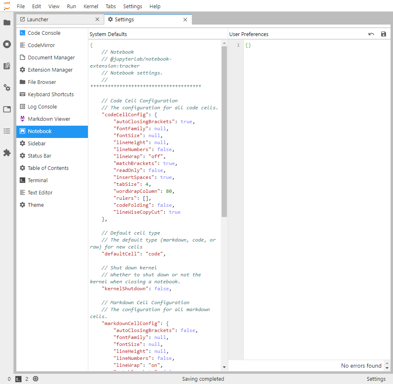Screen dimensions: 393x384
Task: Open Sidebar settings
Action: [x=52, y=144]
